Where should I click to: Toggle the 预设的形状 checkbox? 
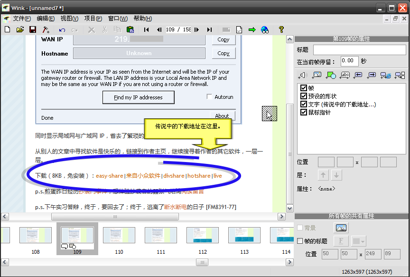[304, 96]
